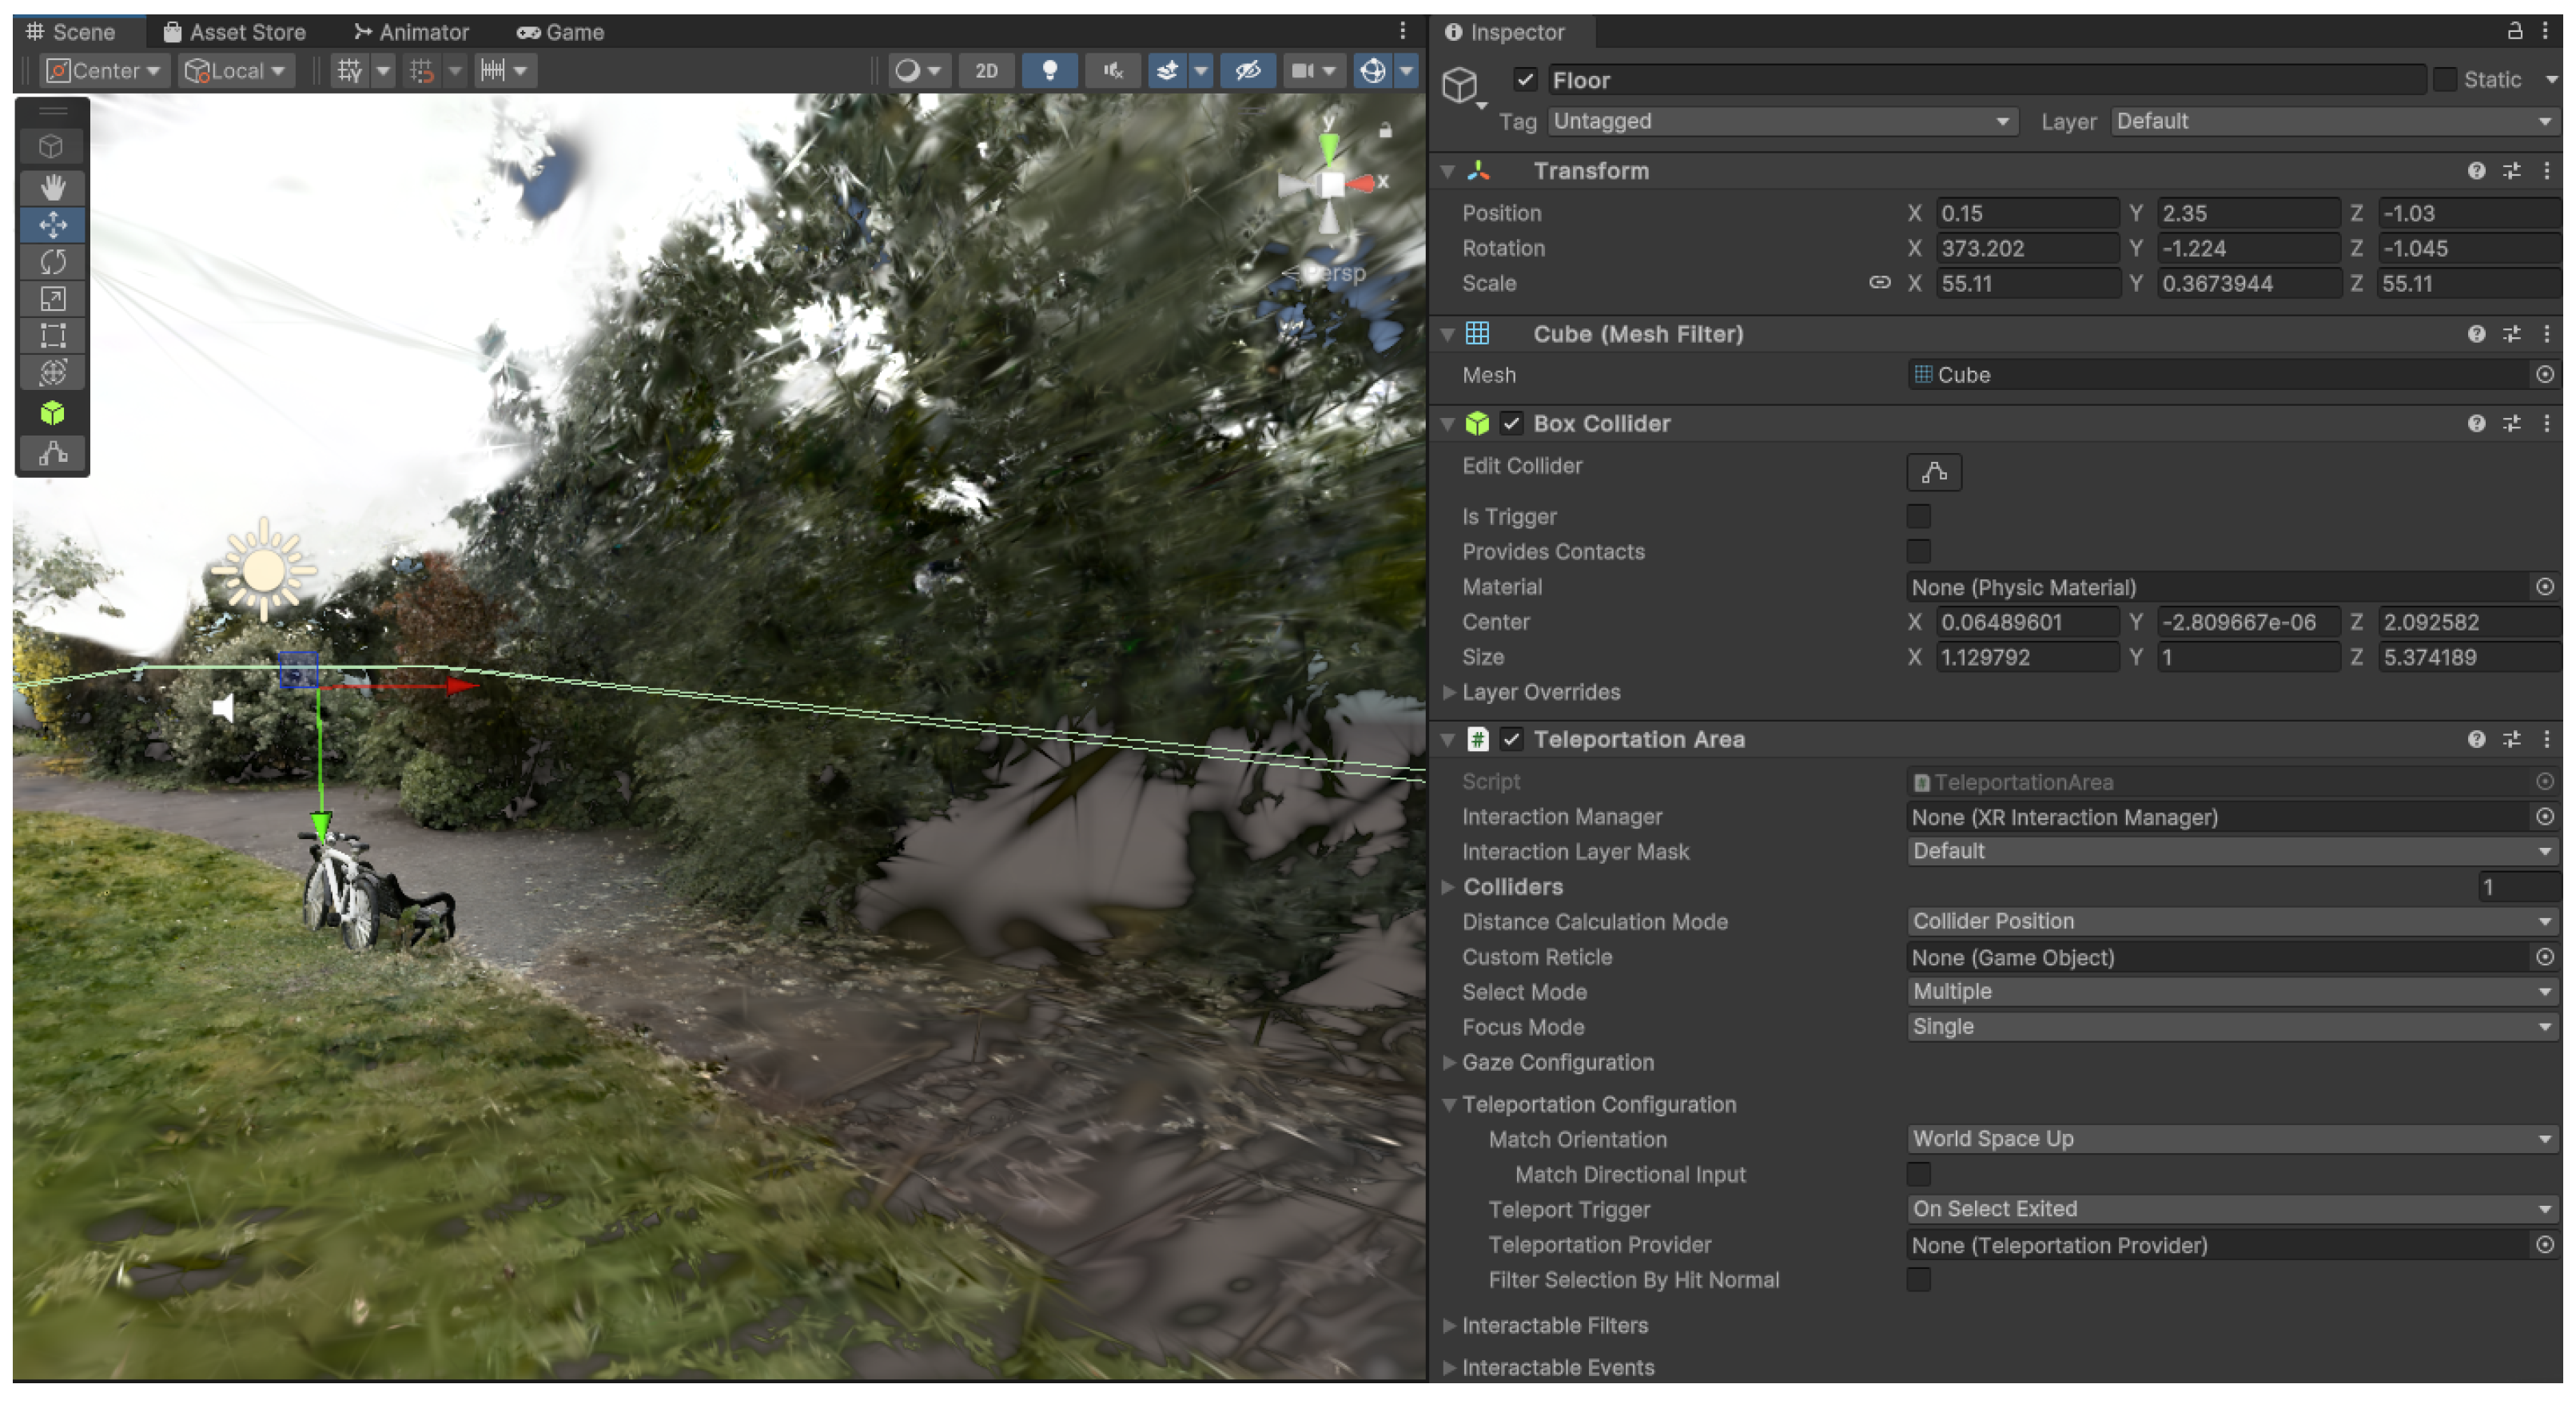Open the Center pivot mode dropdown
This screenshot has width=2576, height=1408.
coord(104,71)
